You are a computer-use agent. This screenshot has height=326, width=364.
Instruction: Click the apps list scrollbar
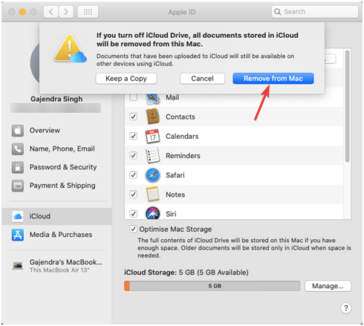[347, 106]
